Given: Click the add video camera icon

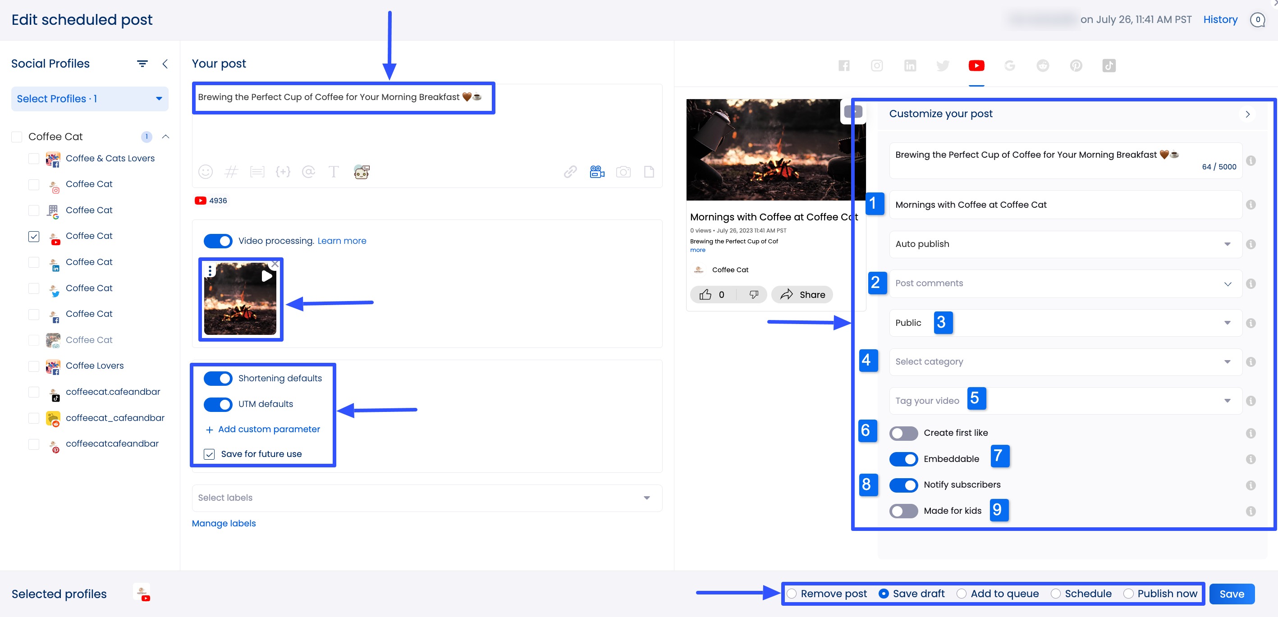Looking at the screenshot, I should click(x=597, y=172).
